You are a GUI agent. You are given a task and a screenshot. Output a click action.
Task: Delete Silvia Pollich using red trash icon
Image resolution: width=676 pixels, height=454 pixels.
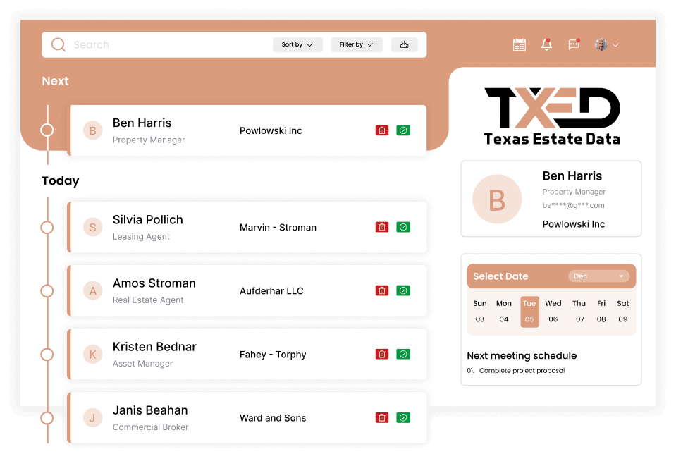point(381,227)
